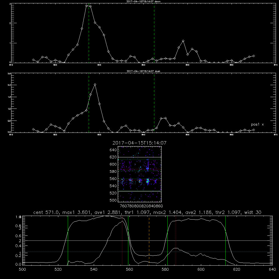Click the heatmap x-axis label string '760780800820840860'
279x279 pixels.
pyautogui.click(x=141, y=206)
